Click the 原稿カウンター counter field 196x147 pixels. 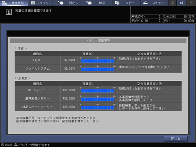147,17
